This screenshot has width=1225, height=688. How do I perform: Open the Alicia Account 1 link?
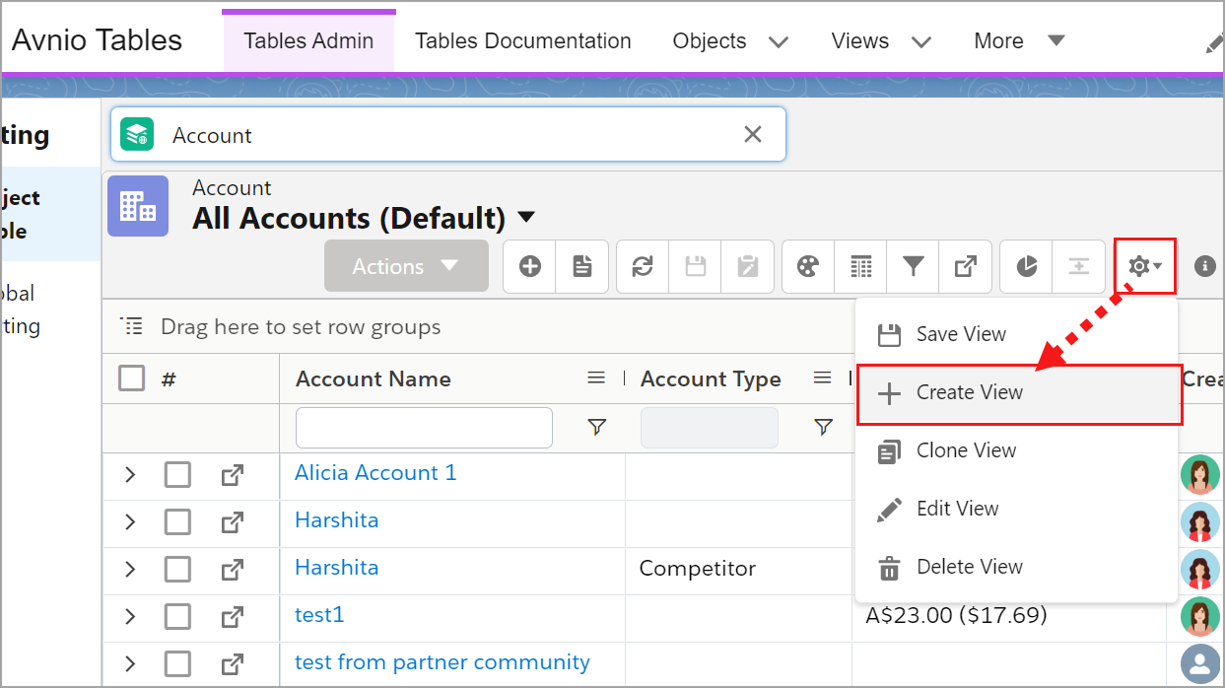[375, 473]
